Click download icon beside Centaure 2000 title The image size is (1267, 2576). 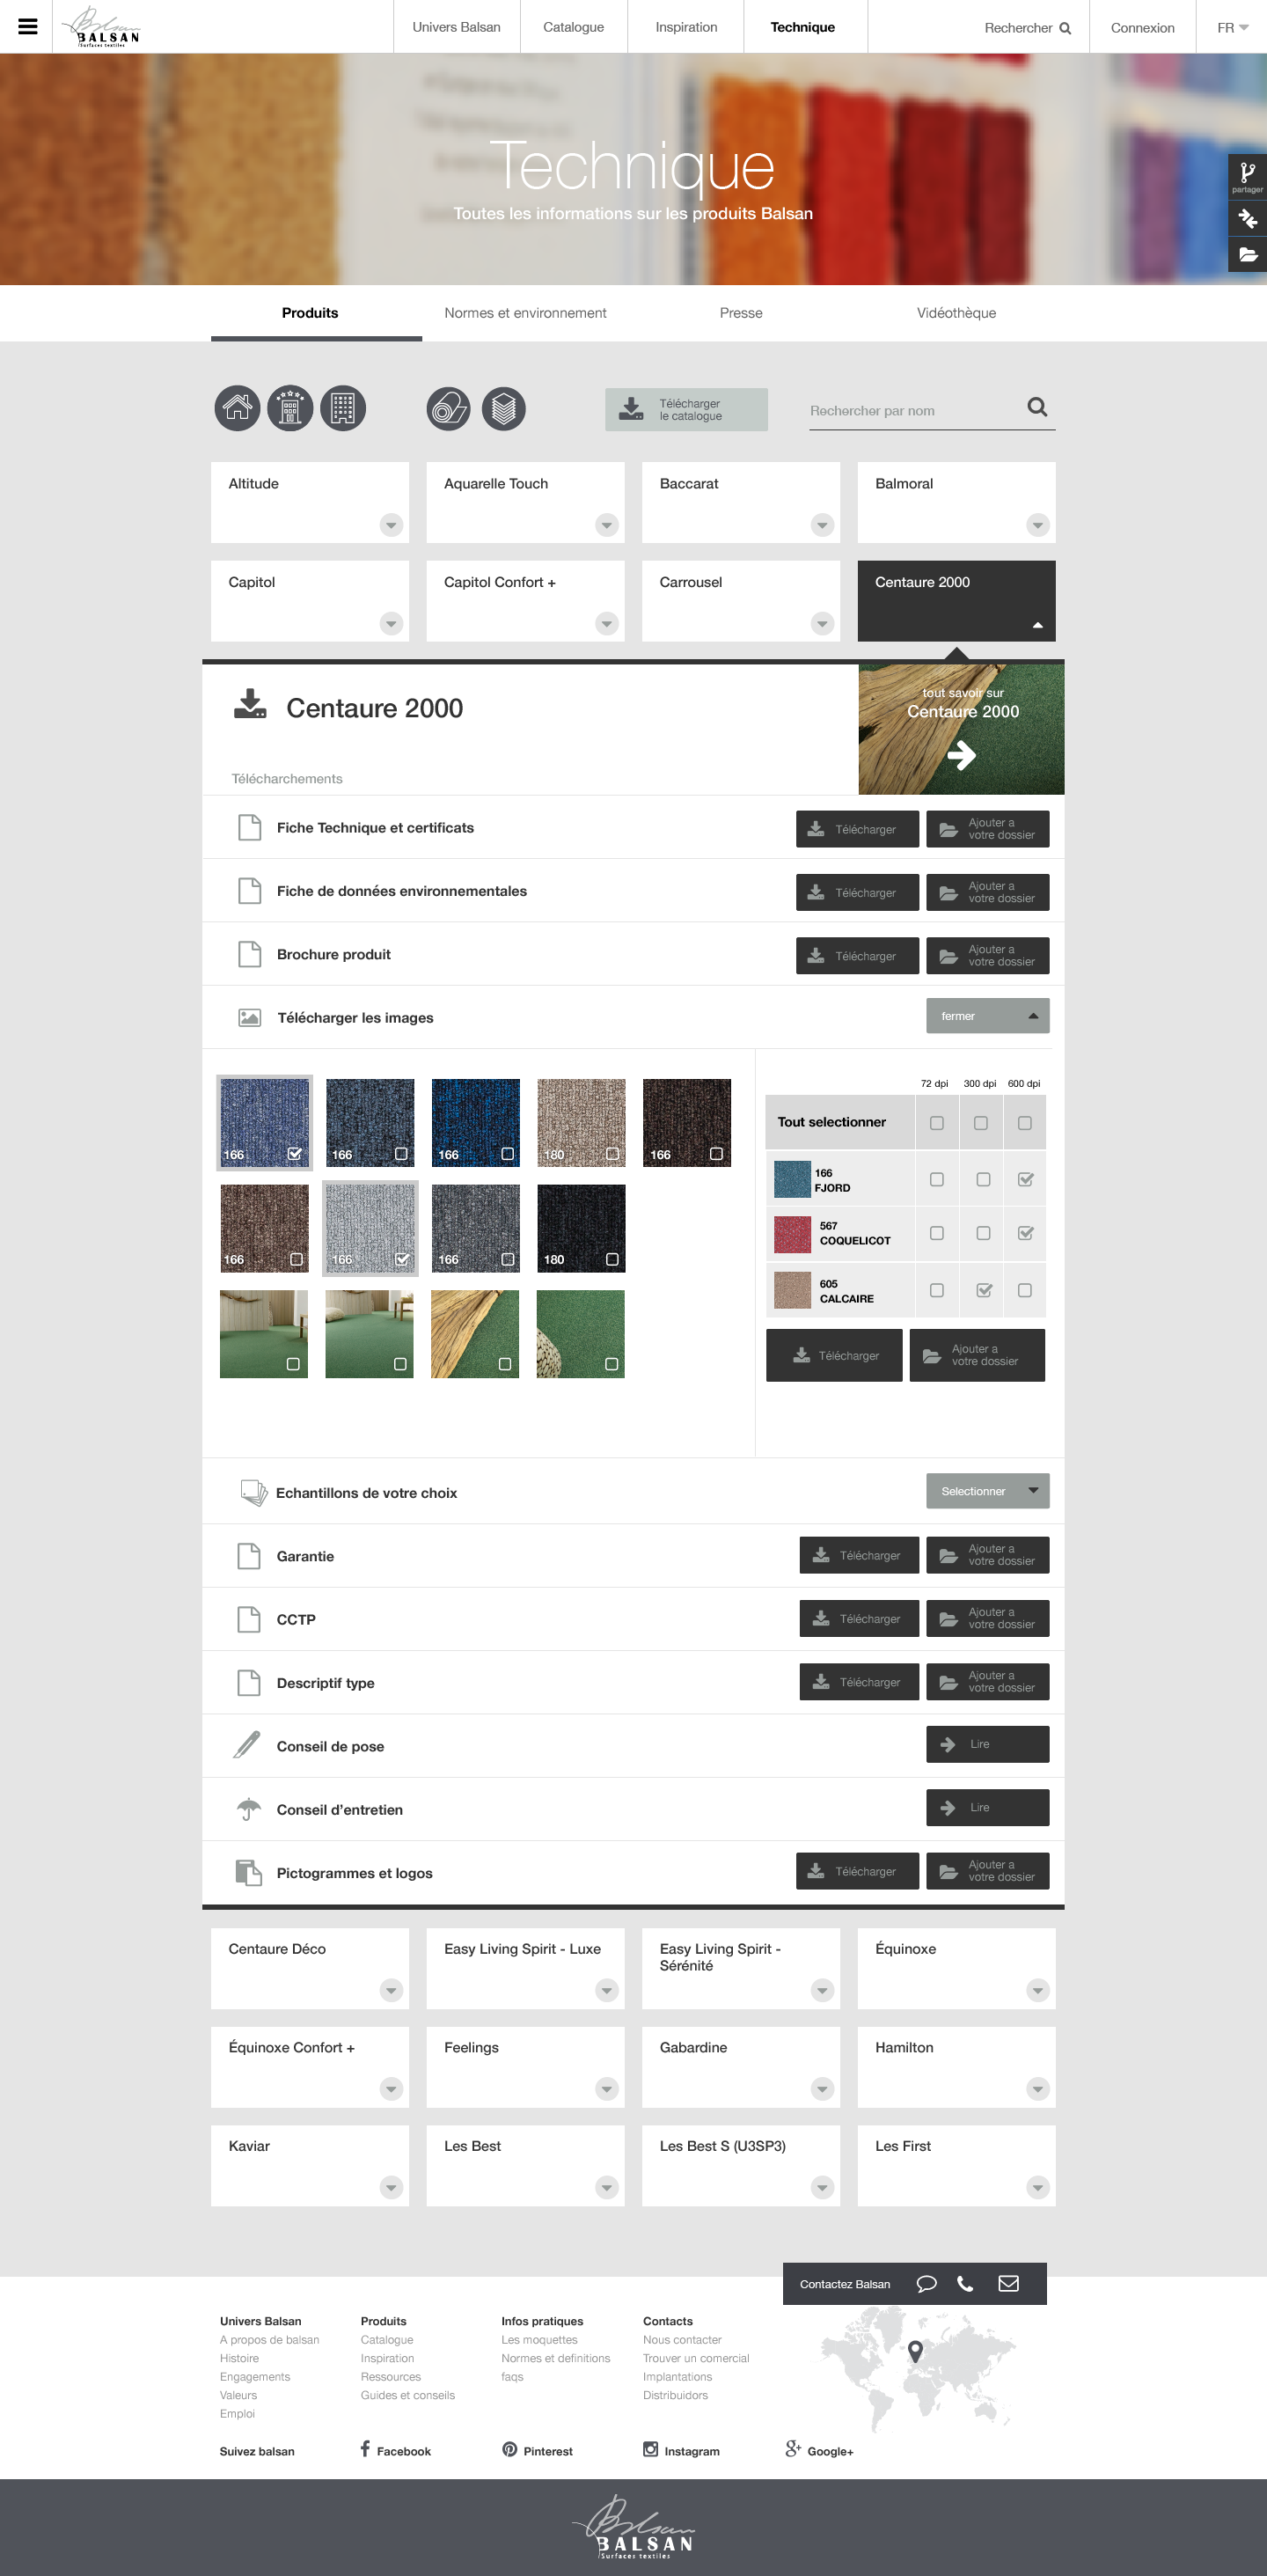tap(250, 704)
